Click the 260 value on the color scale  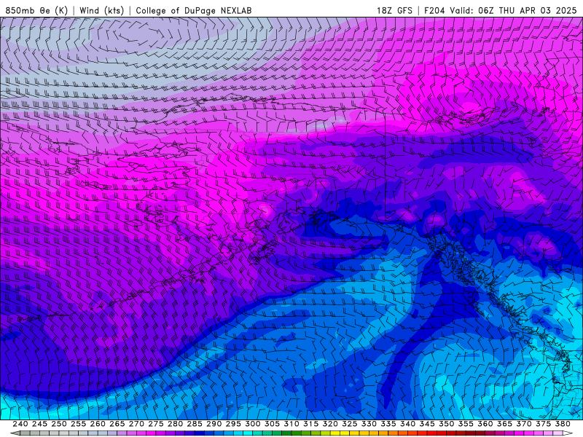click(98, 424)
